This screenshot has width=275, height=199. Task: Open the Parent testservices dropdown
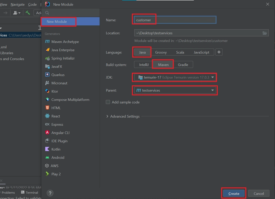click(x=175, y=90)
